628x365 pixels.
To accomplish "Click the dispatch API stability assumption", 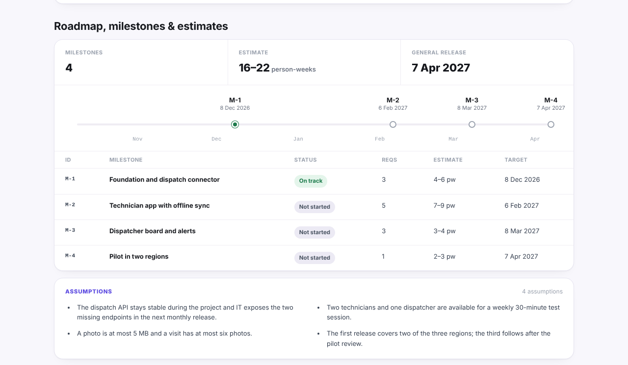I will point(185,313).
